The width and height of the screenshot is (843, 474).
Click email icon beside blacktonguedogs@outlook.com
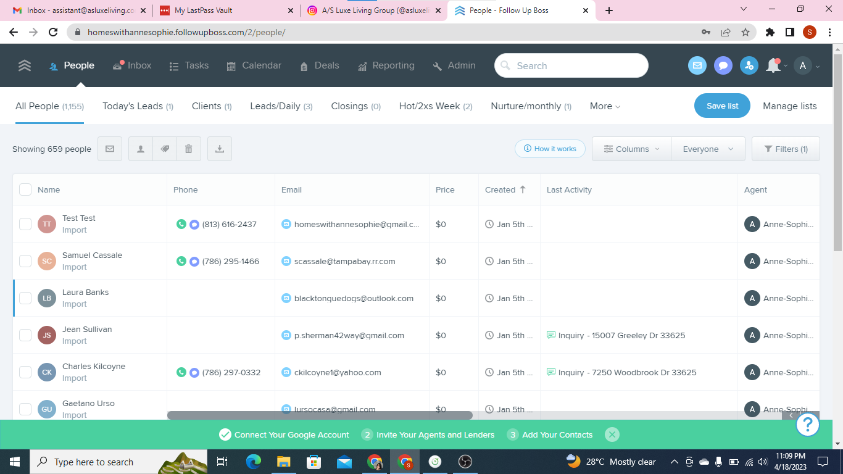[x=286, y=298]
